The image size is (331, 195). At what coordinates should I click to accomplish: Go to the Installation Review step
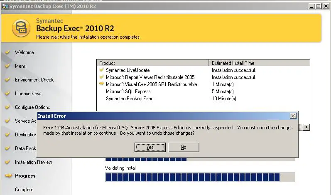coord(33,162)
